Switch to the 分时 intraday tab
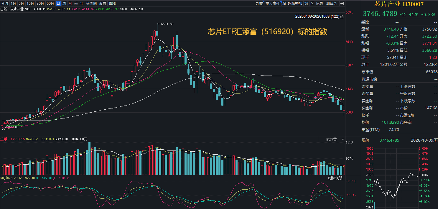The width and height of the screenshot is (438, 209). [x=5, y=4]
